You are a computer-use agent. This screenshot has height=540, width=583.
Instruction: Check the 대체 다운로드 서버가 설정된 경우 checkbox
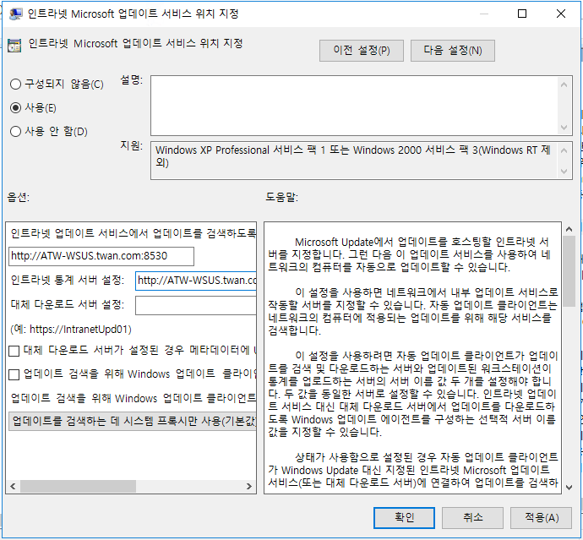(14, 351)
